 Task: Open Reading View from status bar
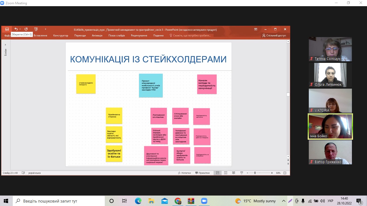click(234, 173)
